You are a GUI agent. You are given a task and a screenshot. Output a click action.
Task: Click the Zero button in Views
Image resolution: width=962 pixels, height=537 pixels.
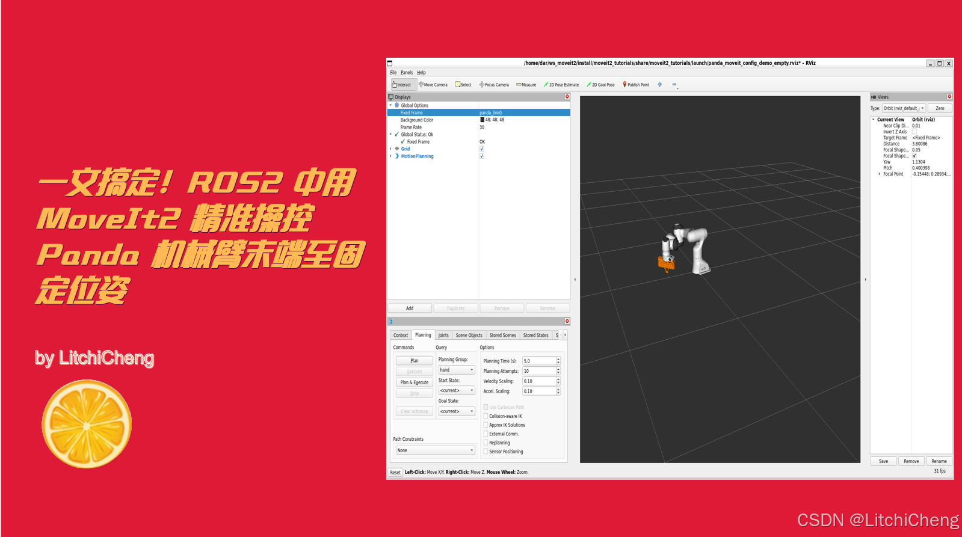[940, 108]
